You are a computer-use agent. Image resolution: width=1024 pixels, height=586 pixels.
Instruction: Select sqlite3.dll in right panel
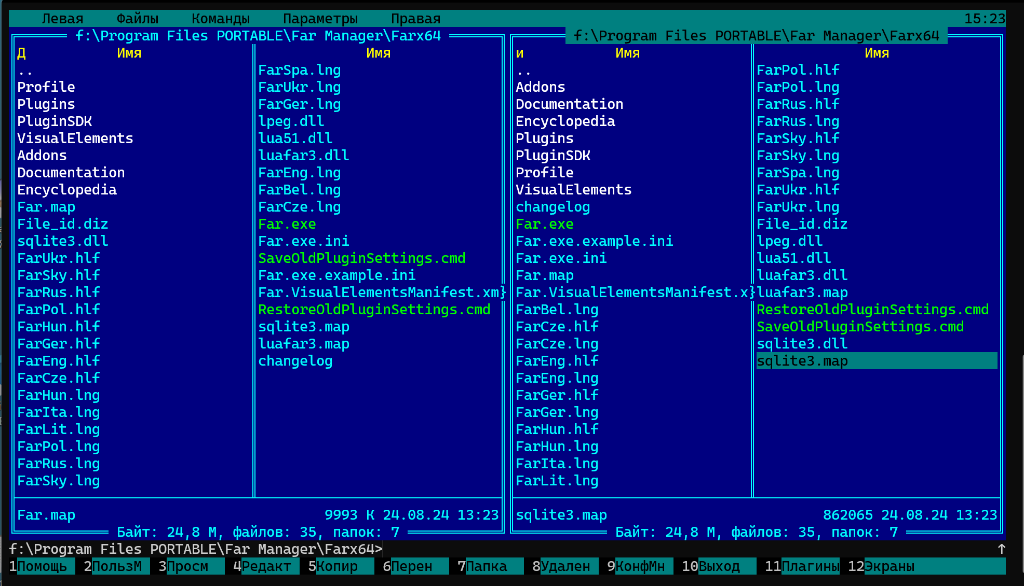pyautogui.click(x=802, y=344)
